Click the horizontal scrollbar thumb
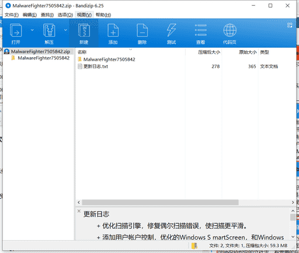This screenshot has width=299, height=253. [160, 202]
